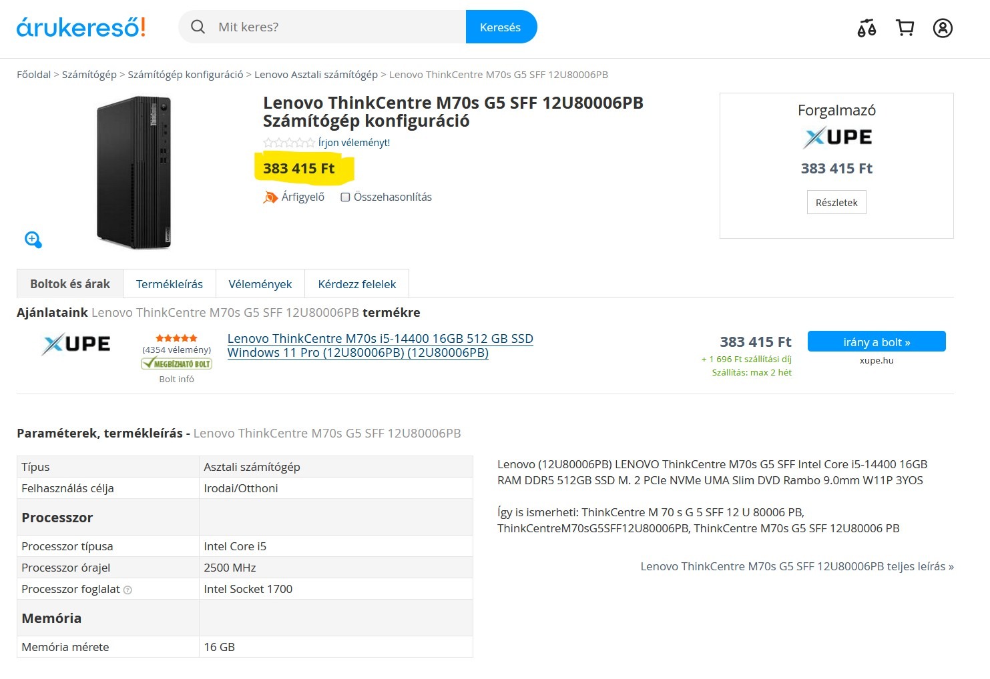
Task: Click the Keresés search button
Action: pos(501,27)
